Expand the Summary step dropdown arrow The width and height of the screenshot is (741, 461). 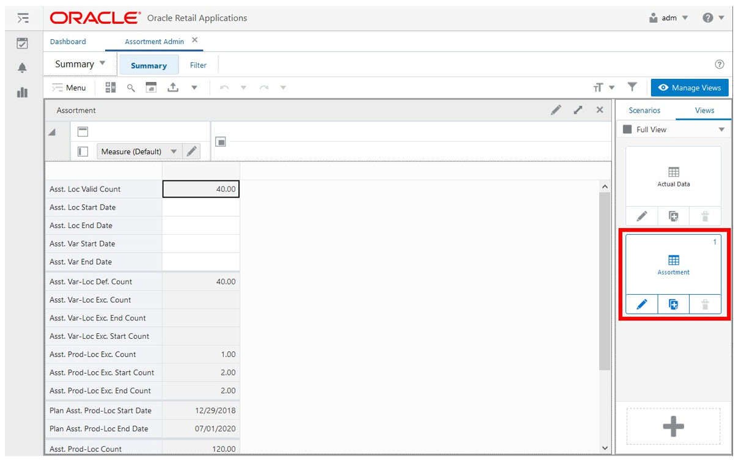coord(102,64)
